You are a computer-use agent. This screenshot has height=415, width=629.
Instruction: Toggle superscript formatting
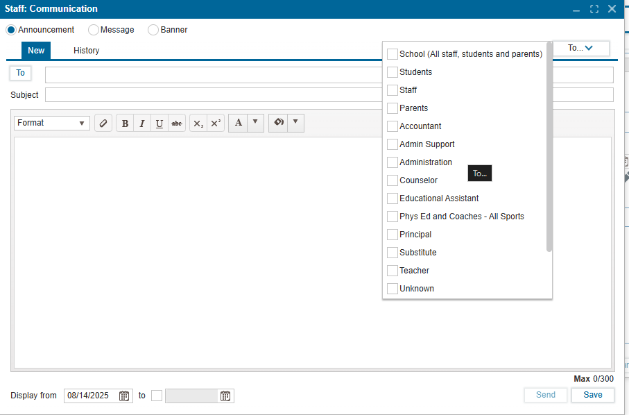pyautogui.click(x=216, y=124)
